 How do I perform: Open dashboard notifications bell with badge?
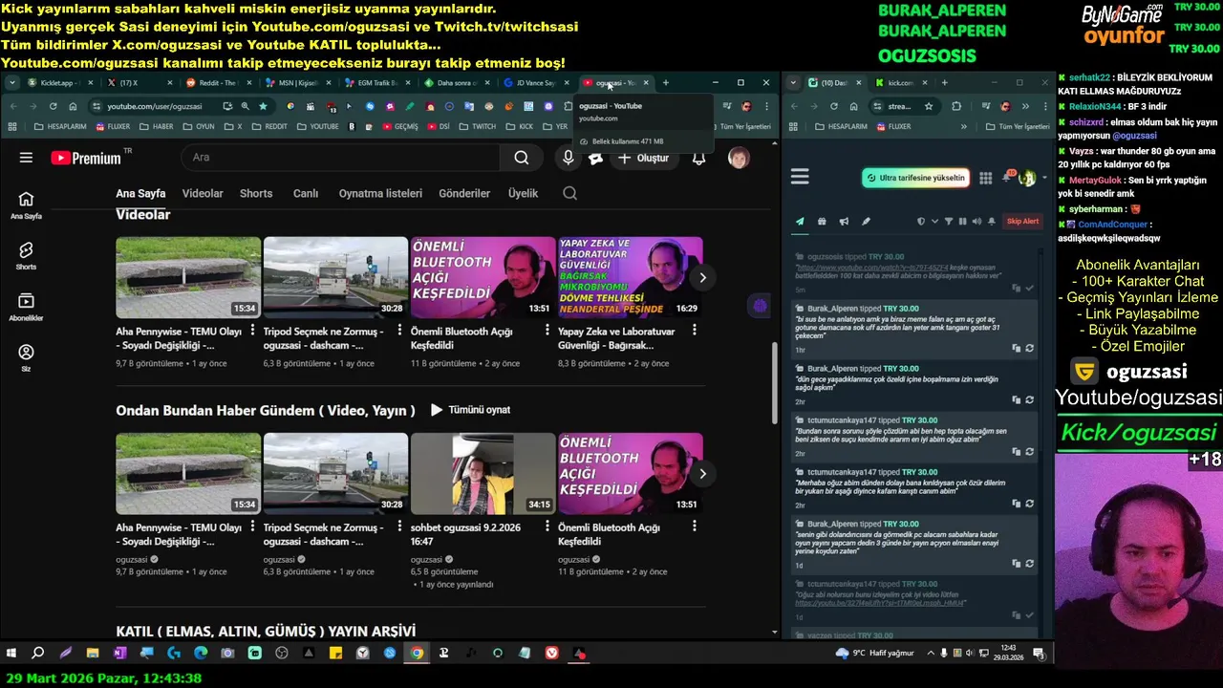click(x=1007, y=178)
